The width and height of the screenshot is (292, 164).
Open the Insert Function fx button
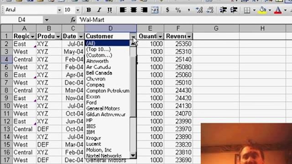[73, 20]
